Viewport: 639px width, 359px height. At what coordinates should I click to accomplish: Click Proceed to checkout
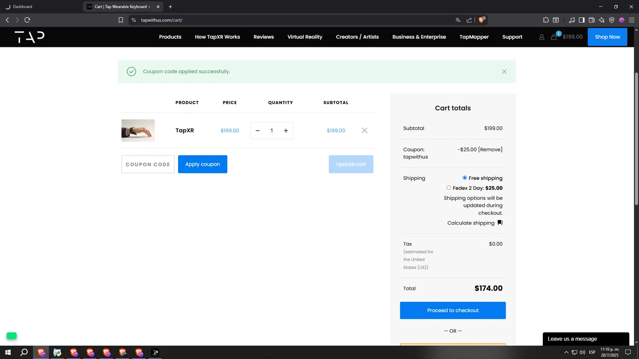tap(452, 311)
